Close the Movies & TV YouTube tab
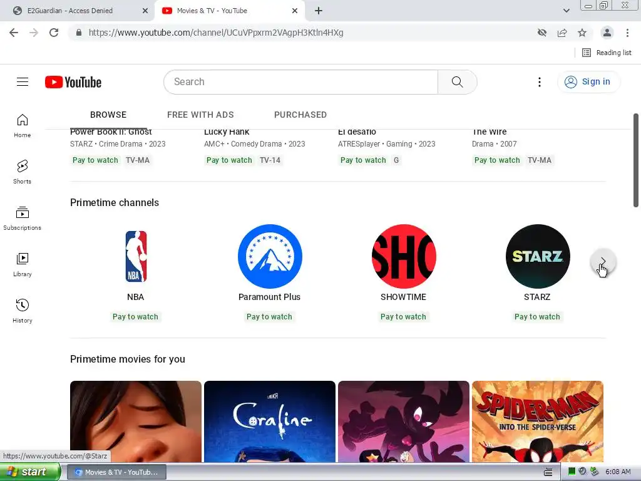The height and width of the screenshot is (481, 641). point(295,11)
